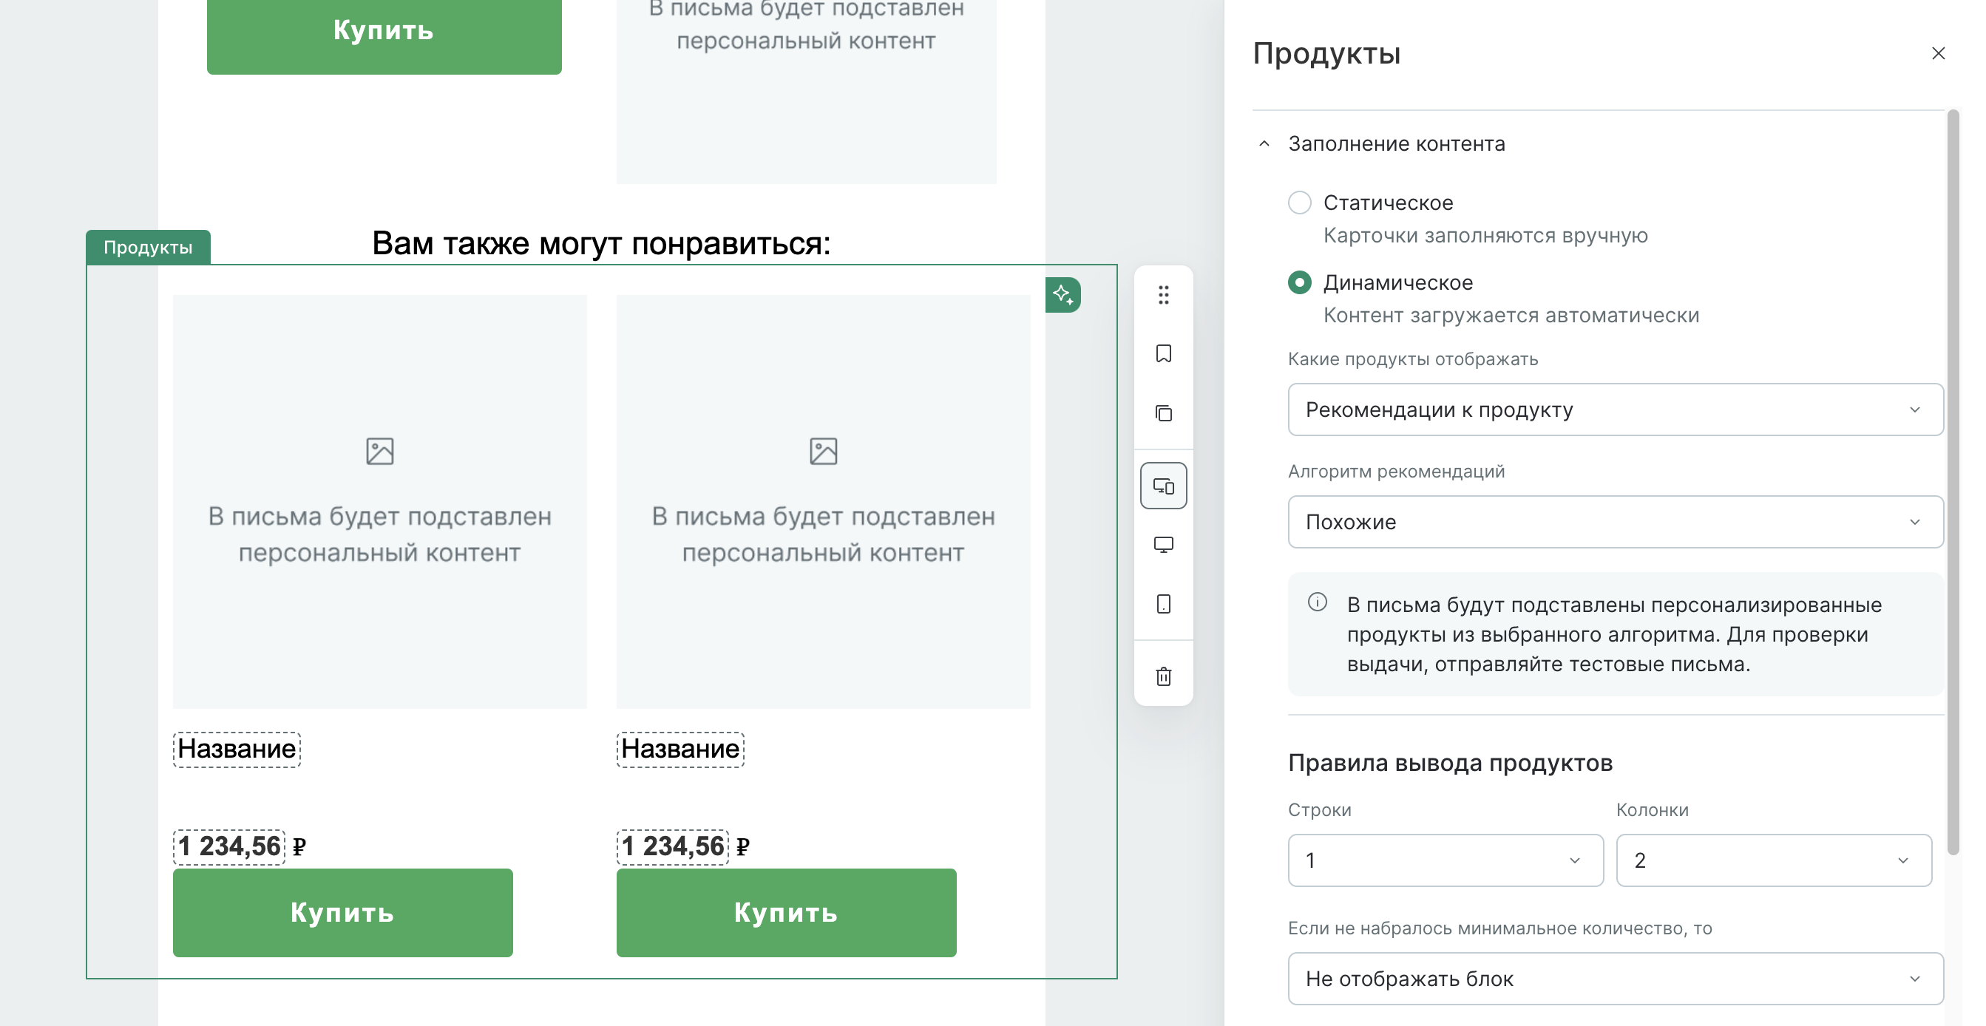1986x1026 pixels.
Task: Click the Правила вывода продуктов heading
Action: 1450,762
